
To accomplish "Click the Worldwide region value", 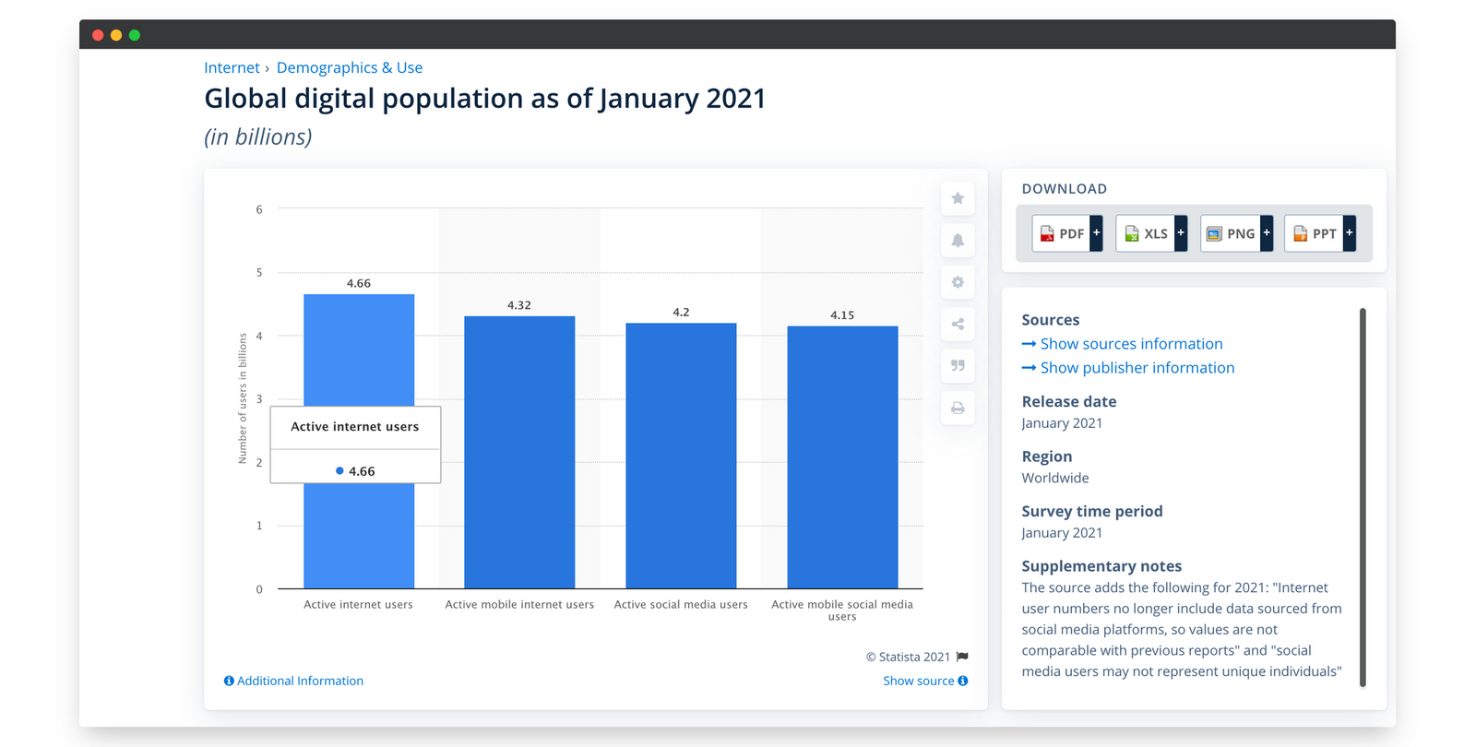I will [x=1055, y=478].
